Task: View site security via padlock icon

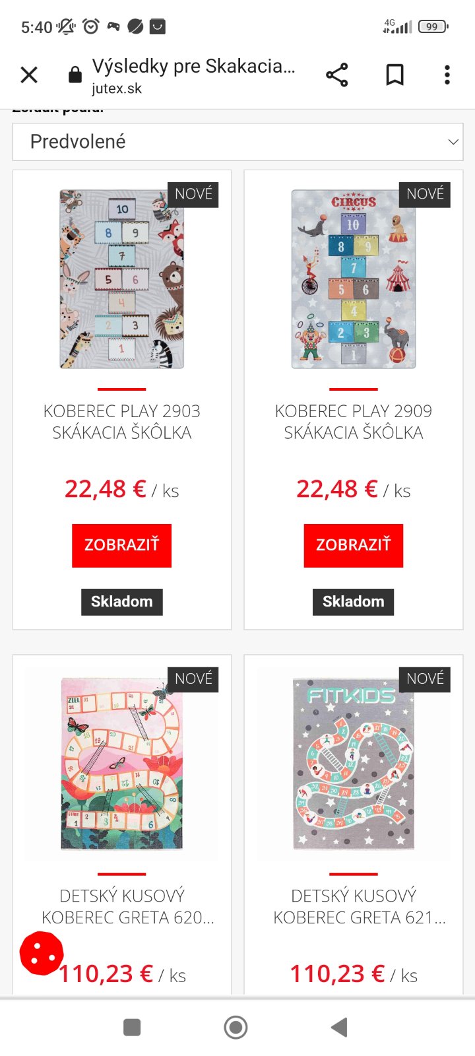Action: (x=75, y=75)
